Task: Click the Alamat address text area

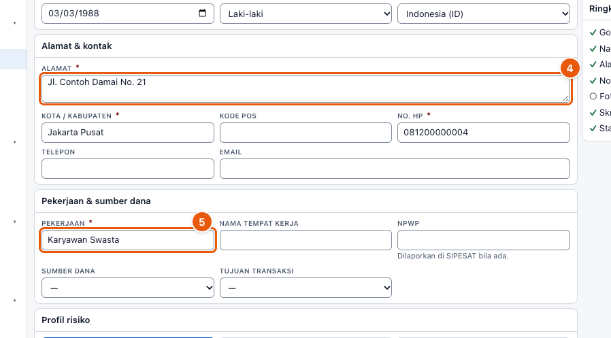Action: pyautogui.click(x=305, y=89)
